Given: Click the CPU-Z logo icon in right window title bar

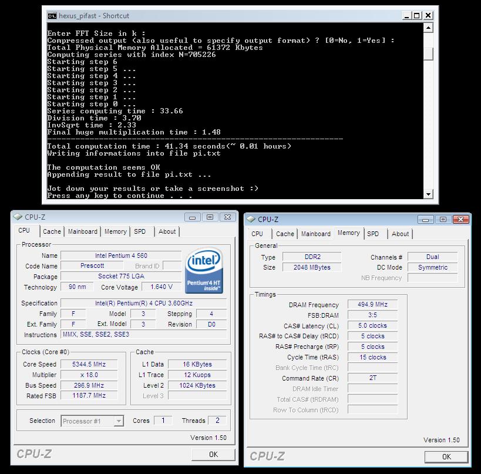Looking at the screenshot, I should (x=251, y=219).
